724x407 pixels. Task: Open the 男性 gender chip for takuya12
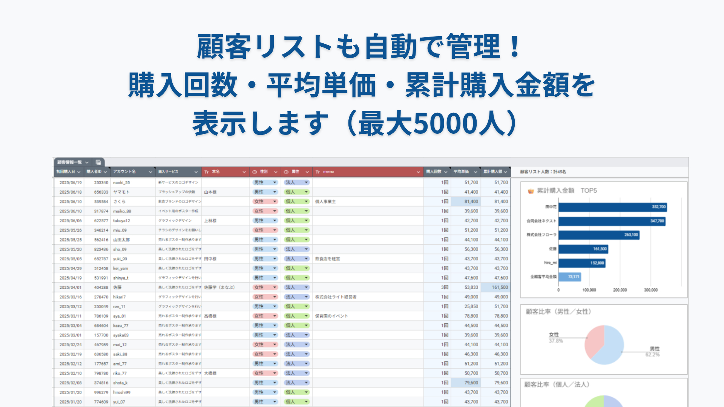[265, 220]
